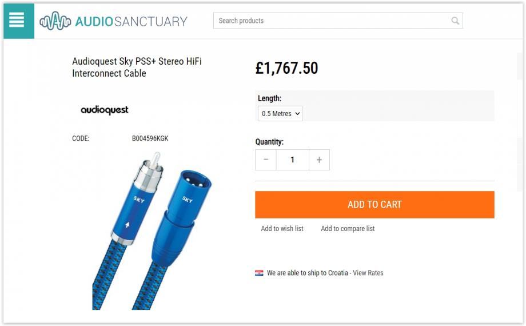Click the quantity number field

[292, 160]
